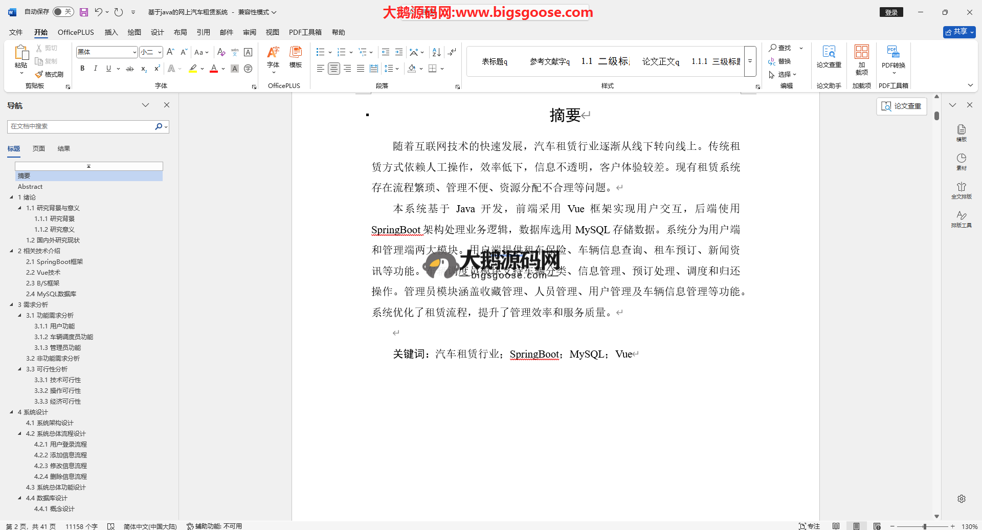Collapse the 3 需求分析 tree node
982x530 pixels.
click(x=12, y=304)
